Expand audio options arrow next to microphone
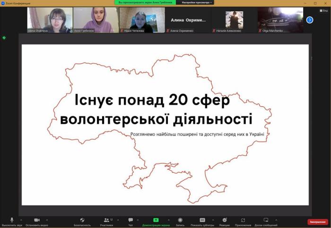Image resolution: width=331 pixels, height=228 pixels. point(21,220)
